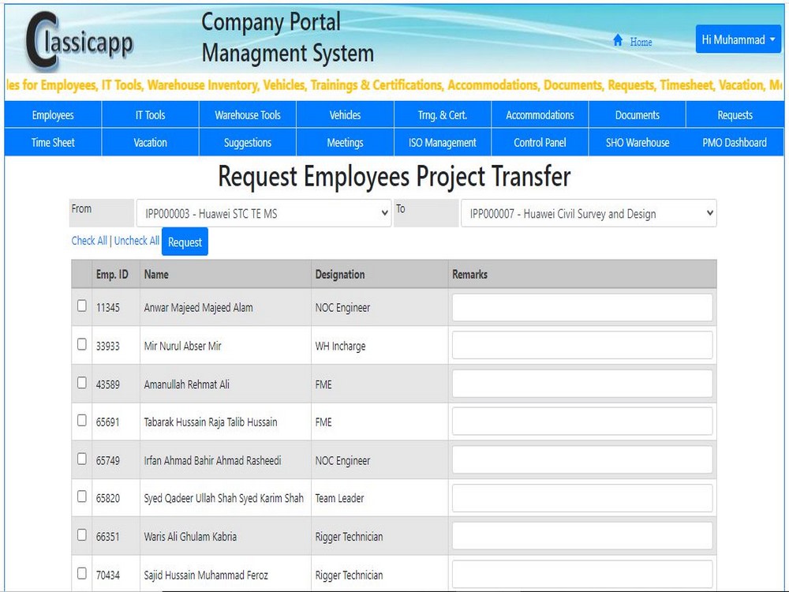Click Remarks field for Sajid Hussain Muhammad Feroz
Screen dimensions: 789x592
582,574
